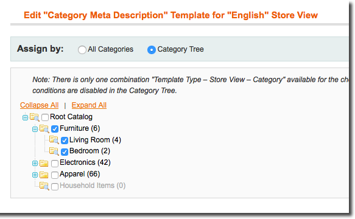This screenshot has width=355, height=219.
Task: Expand the Apparel tree node
Action: click(35, 175)
